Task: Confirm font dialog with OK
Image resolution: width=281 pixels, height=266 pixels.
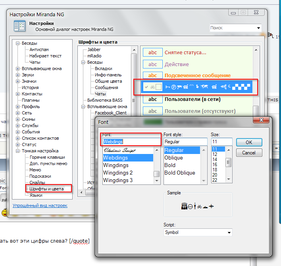Action: pyautogui.click(x=249, y=142)
